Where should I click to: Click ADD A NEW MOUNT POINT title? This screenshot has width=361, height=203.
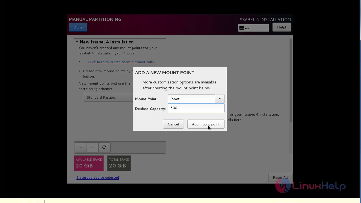[x=165, y=72]
